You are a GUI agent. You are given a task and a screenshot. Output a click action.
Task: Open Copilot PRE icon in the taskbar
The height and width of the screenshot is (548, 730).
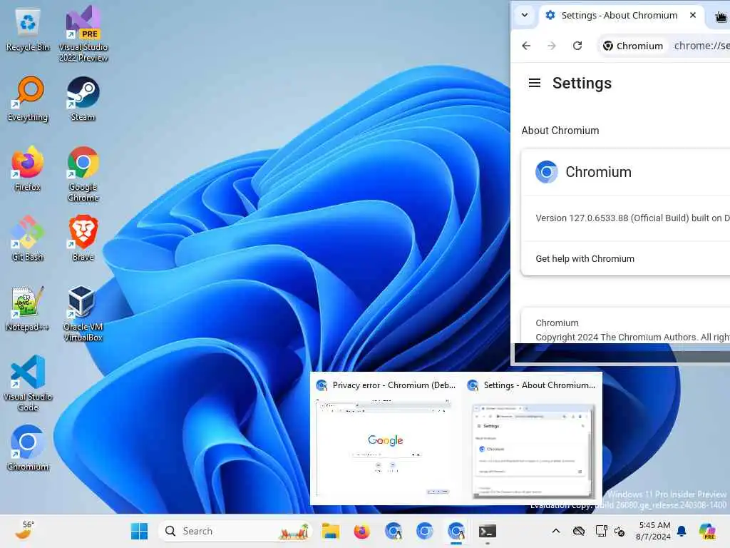tap(707, 531)
